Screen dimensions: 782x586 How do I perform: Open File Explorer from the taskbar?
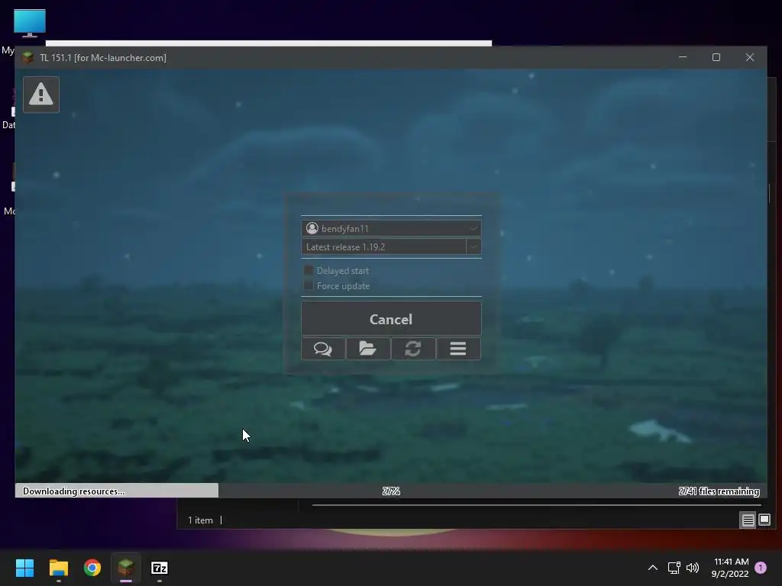click(58, 568)
